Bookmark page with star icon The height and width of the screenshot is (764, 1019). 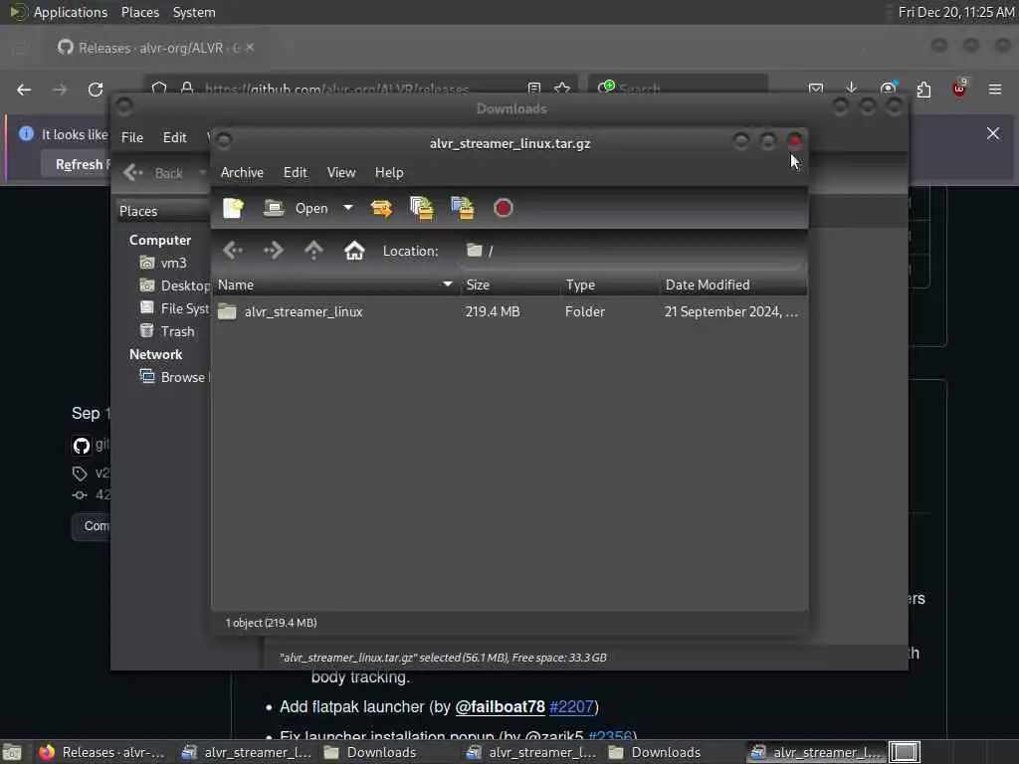(563, 89)
